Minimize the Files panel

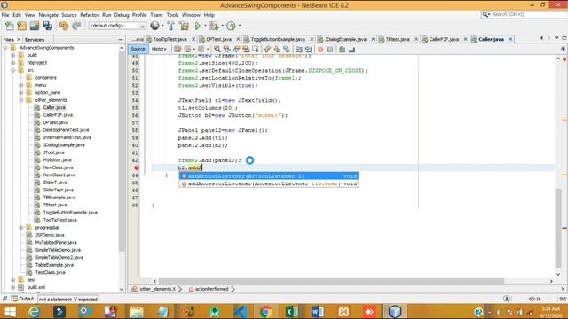coord(121,39)
